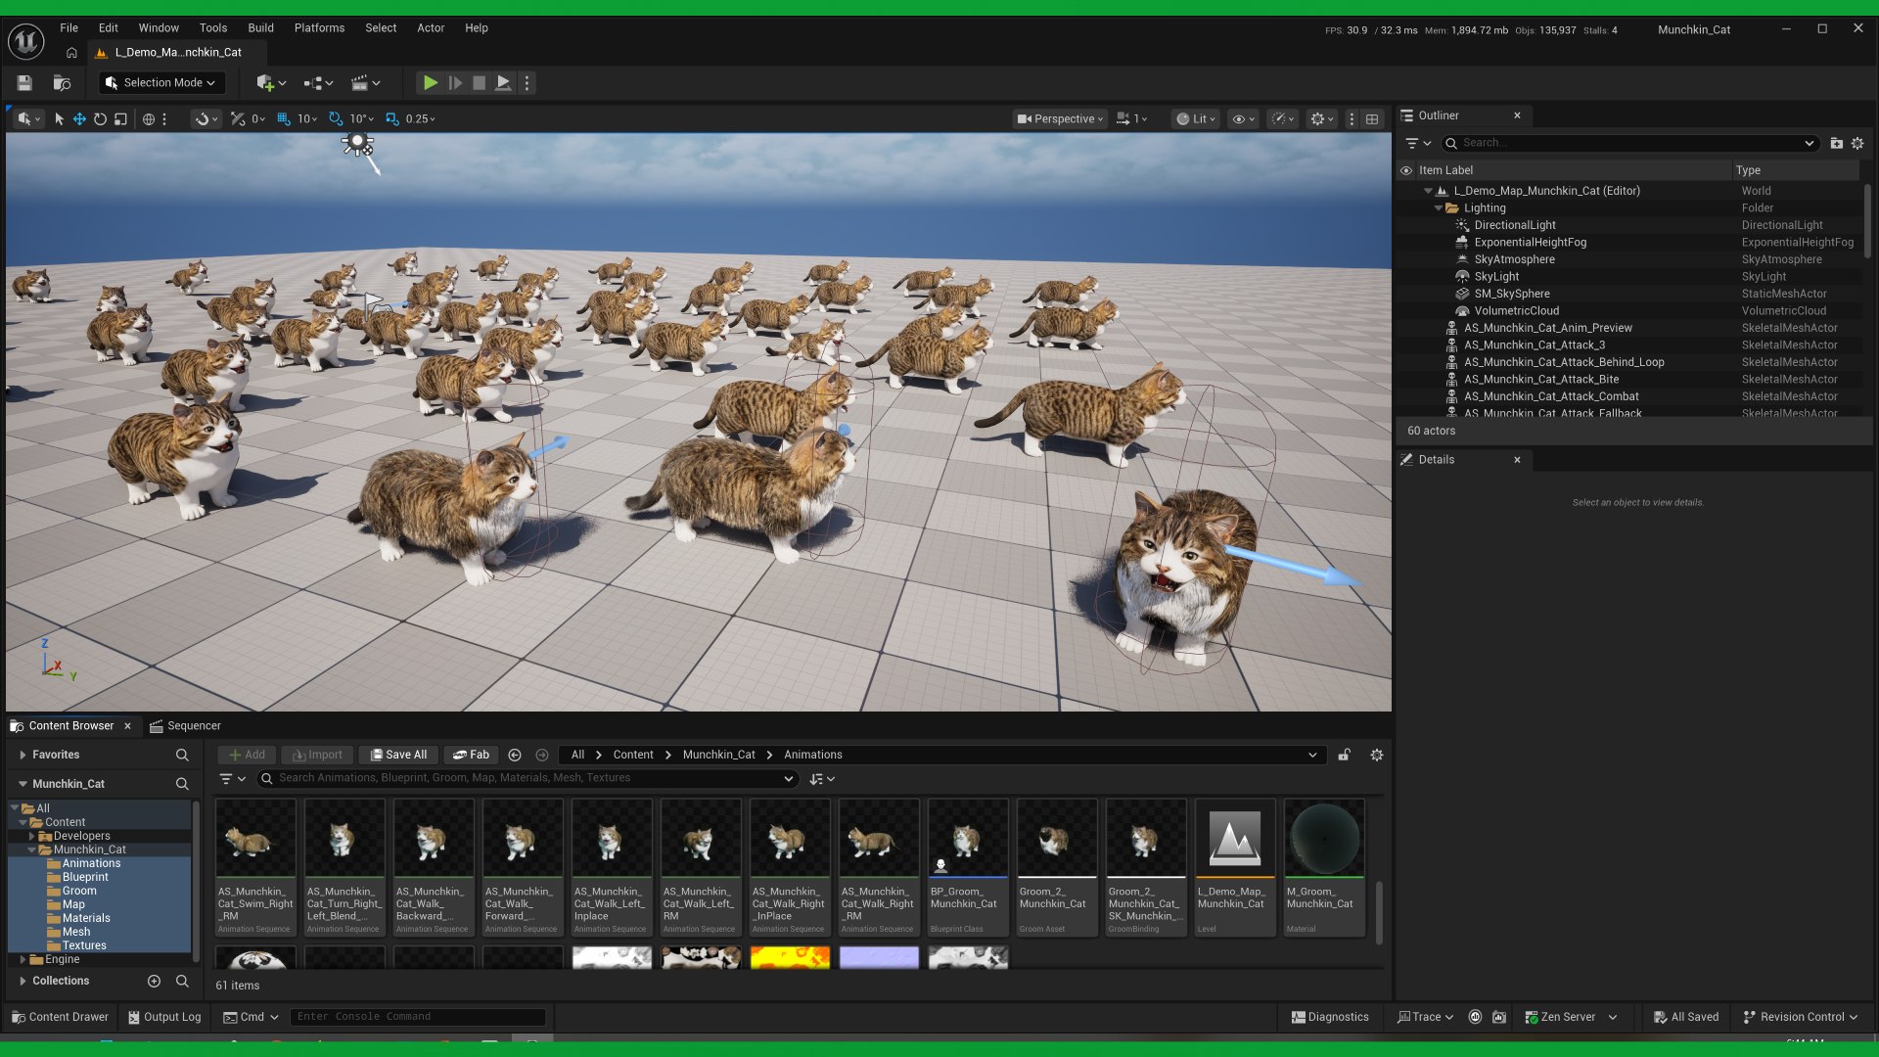The height and width of the screenshot is (1057, 1879).
Task: Open the Build menu
Action: pyautogui.click(x=260, y=28)
